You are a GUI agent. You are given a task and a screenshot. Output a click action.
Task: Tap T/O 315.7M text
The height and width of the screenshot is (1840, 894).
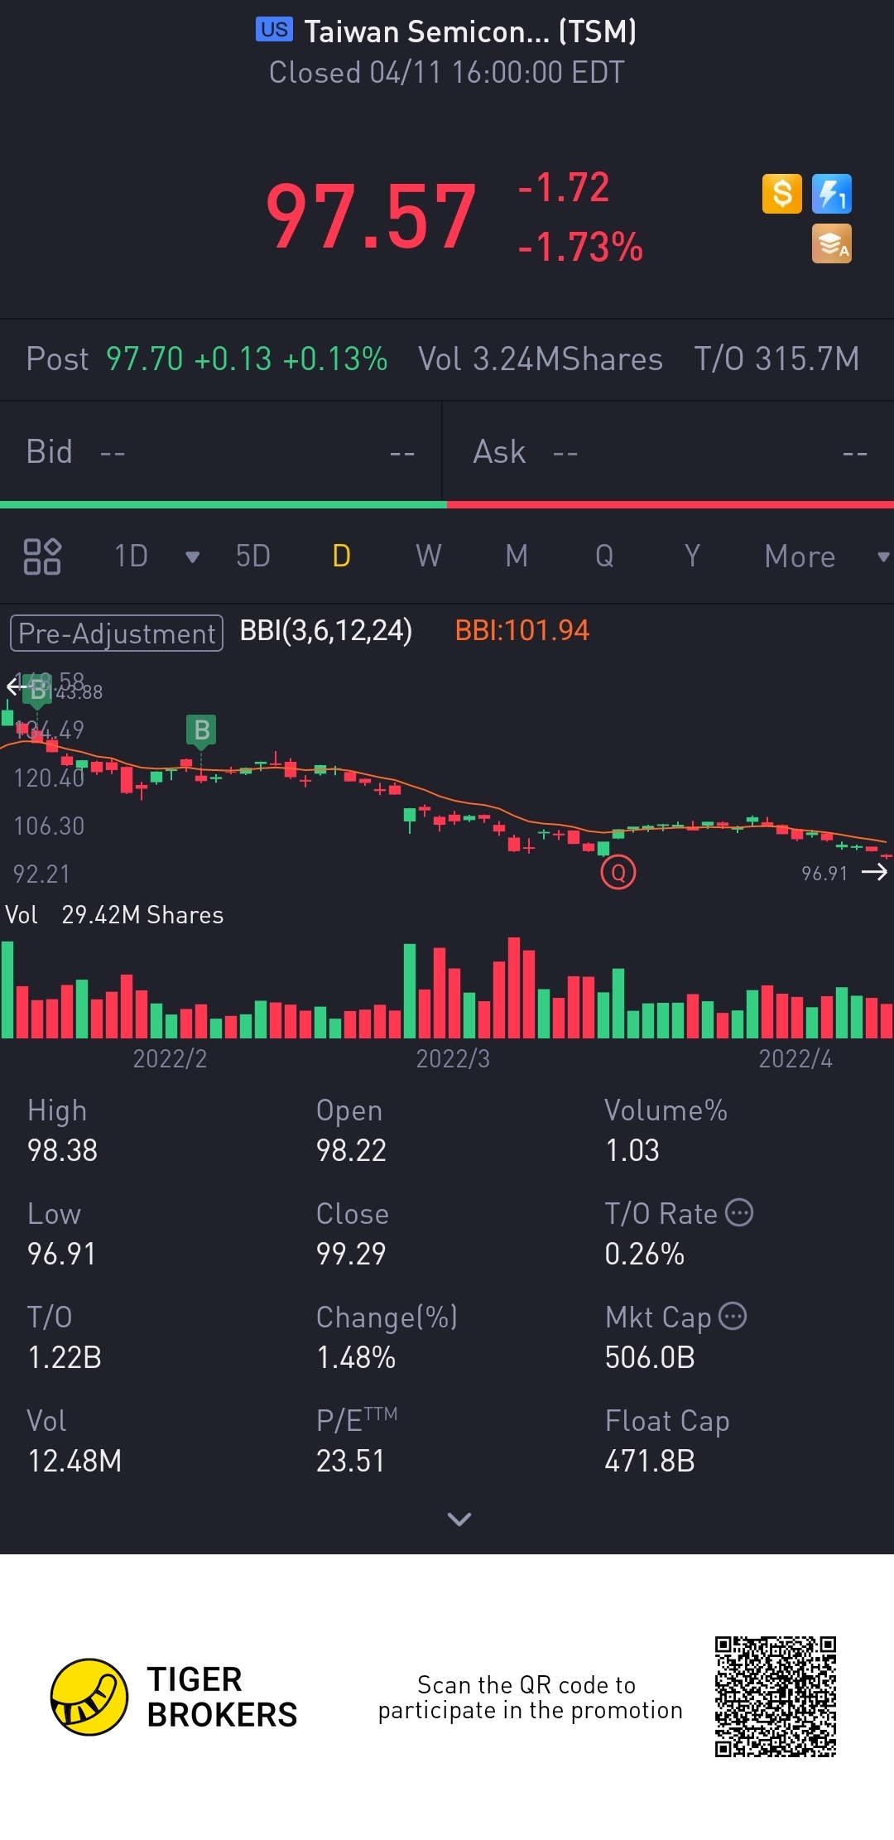(x=776, y=359)
